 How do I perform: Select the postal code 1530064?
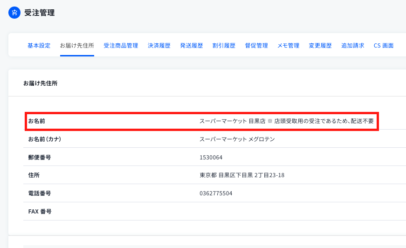point(211,158)
